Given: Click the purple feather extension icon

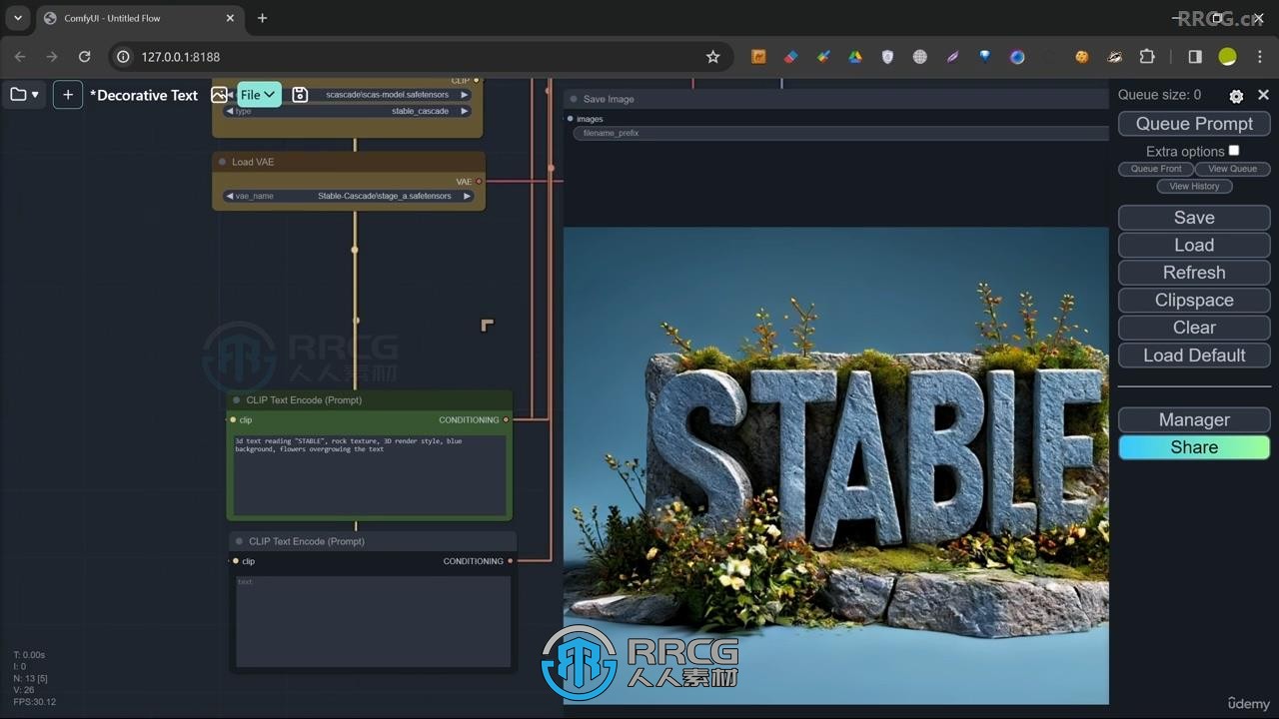Looking at the screenshot, I should point(952,57).
